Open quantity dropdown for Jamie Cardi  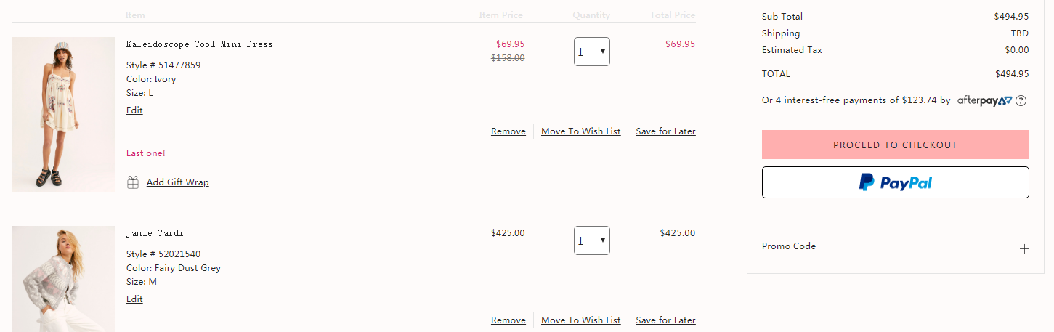coord(592,241)
